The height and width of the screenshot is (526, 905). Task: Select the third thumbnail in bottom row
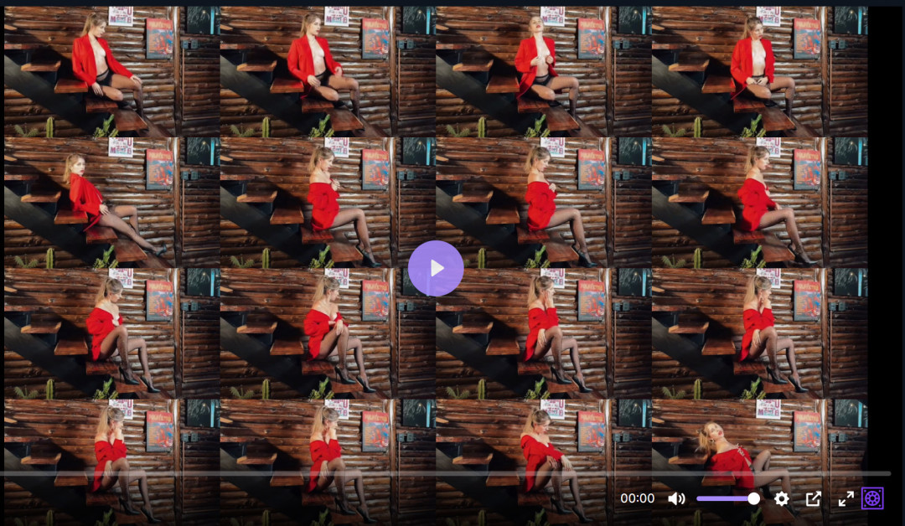543,436
